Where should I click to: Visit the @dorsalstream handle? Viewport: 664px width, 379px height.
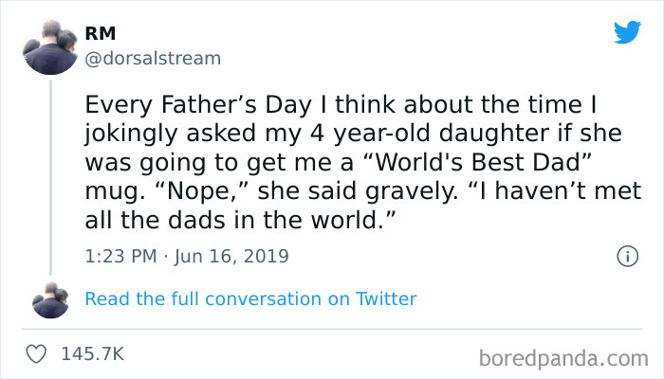pos(152,59)
